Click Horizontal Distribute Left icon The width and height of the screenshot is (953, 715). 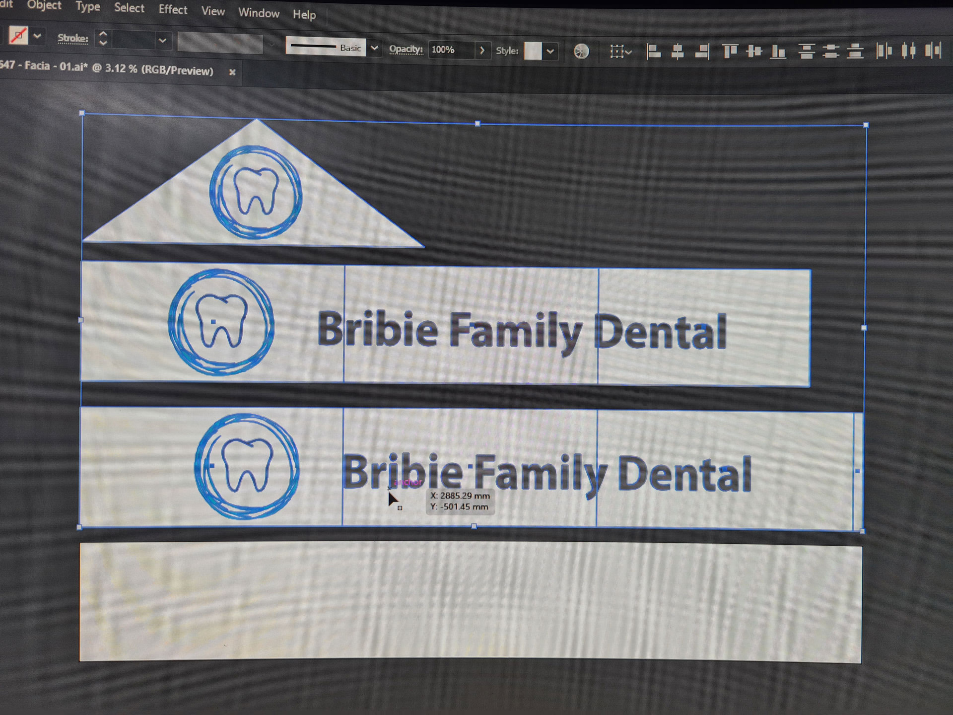coord(884,50)
